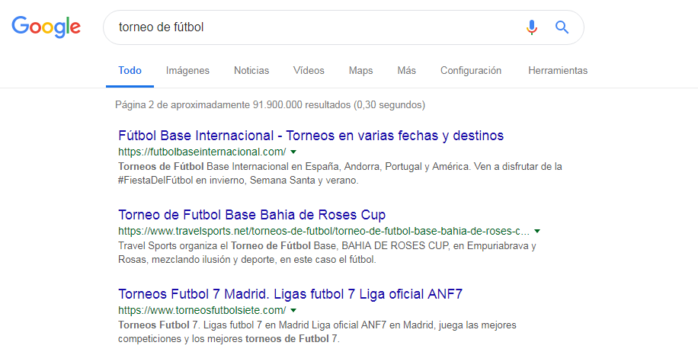Screen dimensions: 698x352
Task: Go to the Vídeos tab
Action: [x=309, y=70]
